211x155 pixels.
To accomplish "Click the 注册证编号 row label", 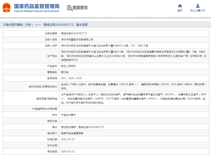I will tap(51, 33).
